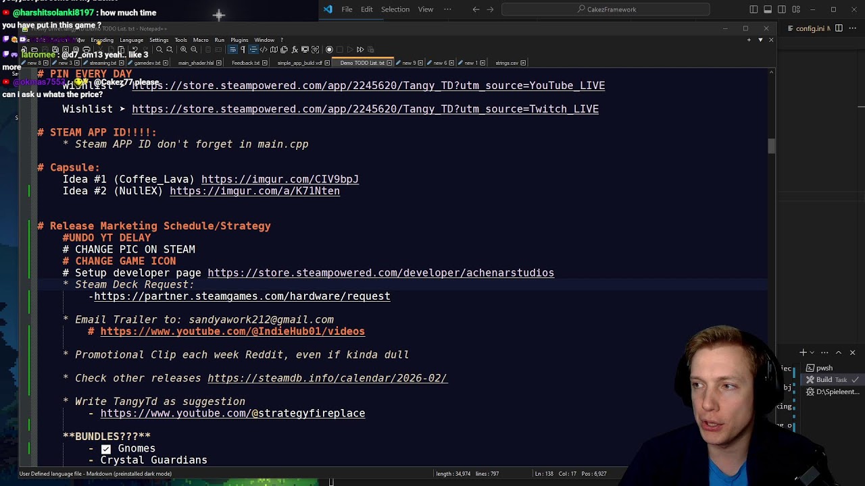
Task: Go back with VS Code arrow
Action: (476, 9)
